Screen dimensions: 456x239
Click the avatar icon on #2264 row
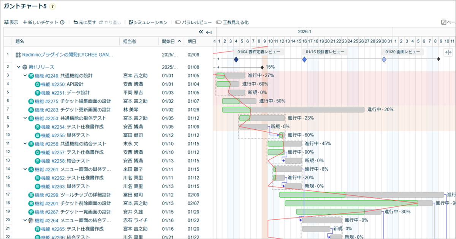31,220
